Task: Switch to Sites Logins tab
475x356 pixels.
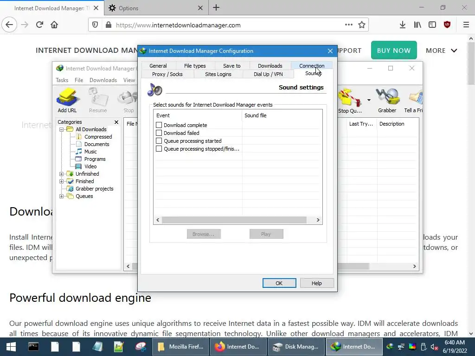Action: point(218,74)
